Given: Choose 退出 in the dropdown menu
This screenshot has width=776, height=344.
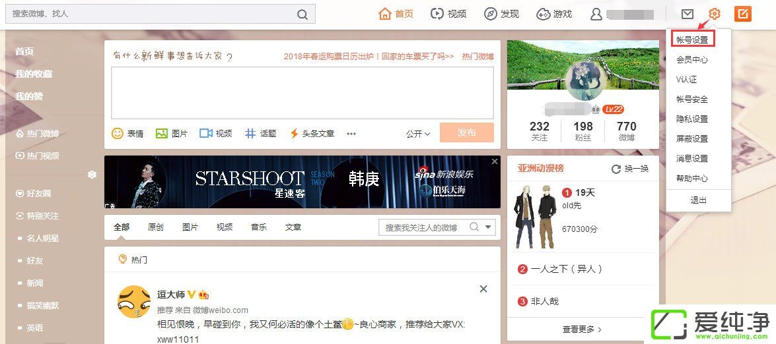Looking at the screenshot, I should point(698,200).
